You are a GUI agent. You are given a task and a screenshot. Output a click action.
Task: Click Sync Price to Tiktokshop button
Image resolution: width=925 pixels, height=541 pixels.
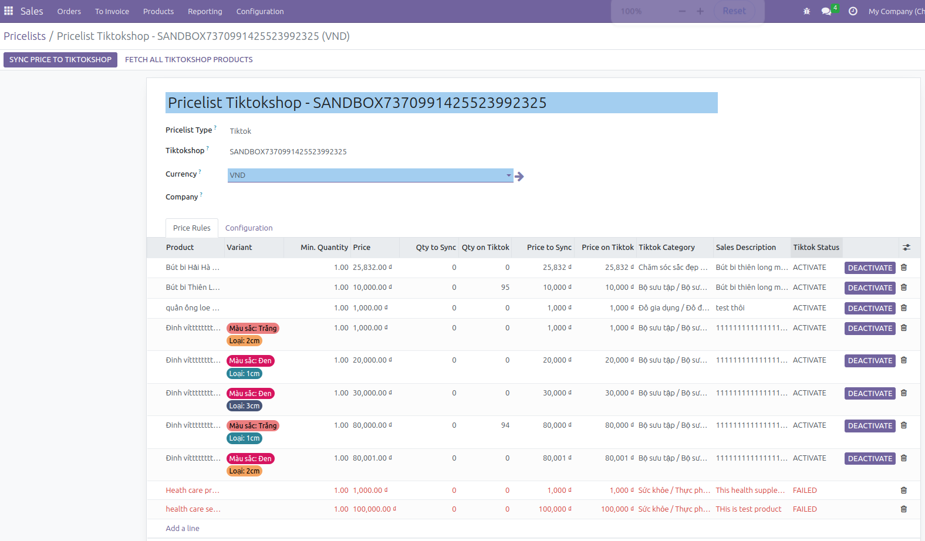point(60,60)
